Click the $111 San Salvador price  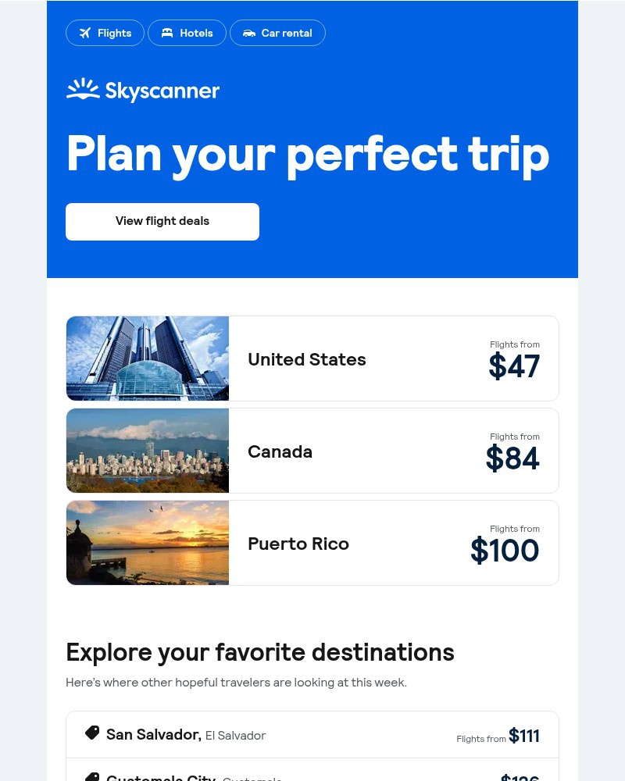[523, 736]
